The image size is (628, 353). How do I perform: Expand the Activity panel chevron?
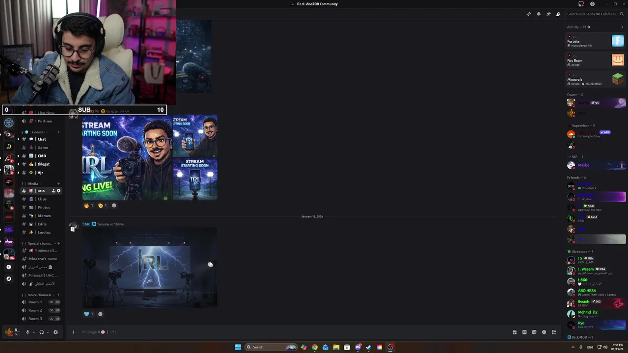coord(622,27)
